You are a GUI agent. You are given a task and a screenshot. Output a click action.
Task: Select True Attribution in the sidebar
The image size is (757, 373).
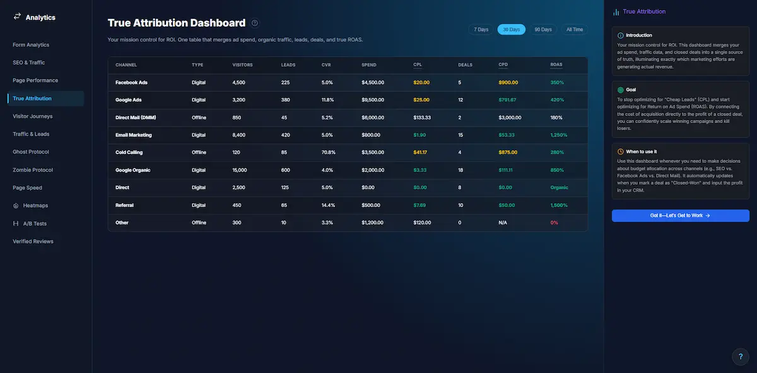pos(45,98)
